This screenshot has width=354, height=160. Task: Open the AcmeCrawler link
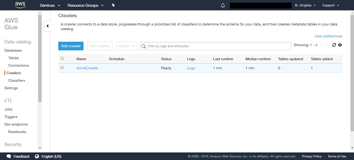(x=87, y=68)
